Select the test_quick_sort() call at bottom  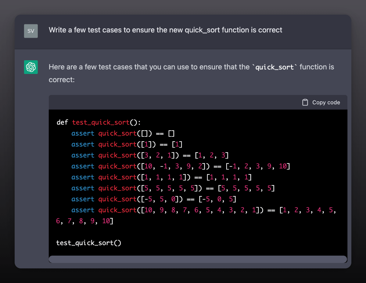coord(88,243)
